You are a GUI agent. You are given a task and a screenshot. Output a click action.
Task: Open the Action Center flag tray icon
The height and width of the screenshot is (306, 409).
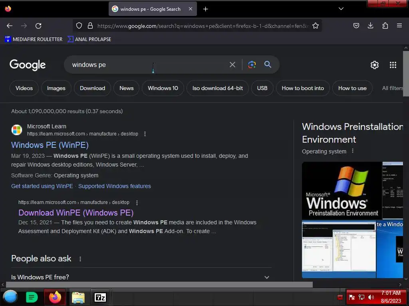(x=351, y=297)
